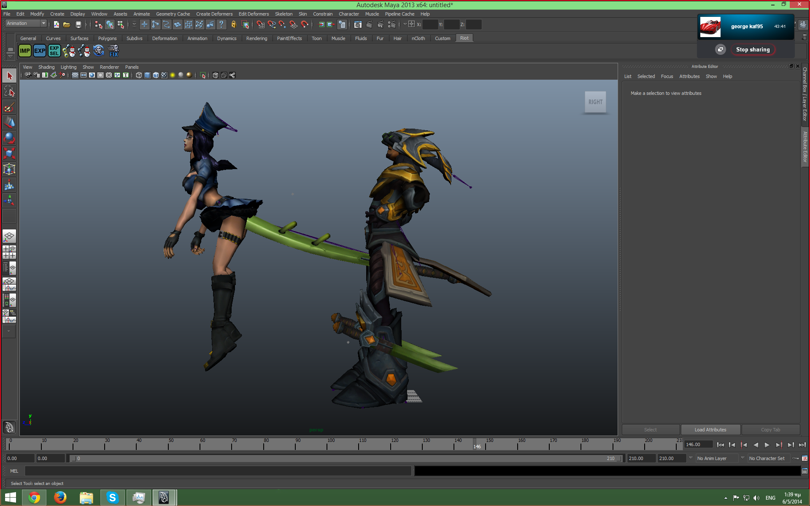Click the question mark help icon

[x=221, y=24]
